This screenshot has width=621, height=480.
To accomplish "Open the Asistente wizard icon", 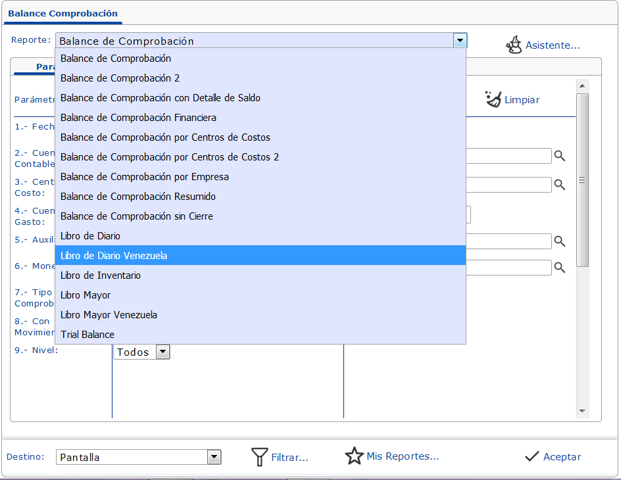I will [x=514, y=45].
